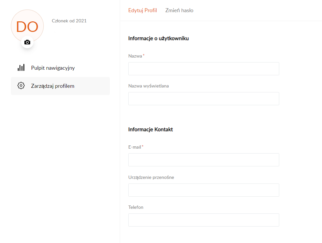Open the Zmień hasło tab
The height and width of the screenshot is (243, 322).
(x=179, y=11)
